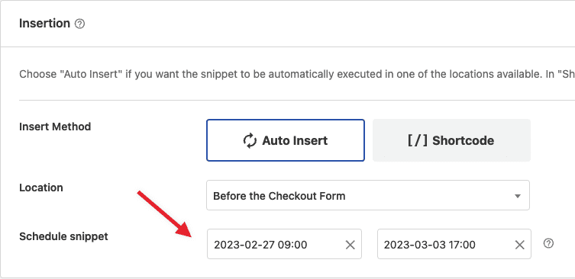Click the Insertion panel header bar
This screenshot has width=575, height=279.
click(x=287, y=24)
